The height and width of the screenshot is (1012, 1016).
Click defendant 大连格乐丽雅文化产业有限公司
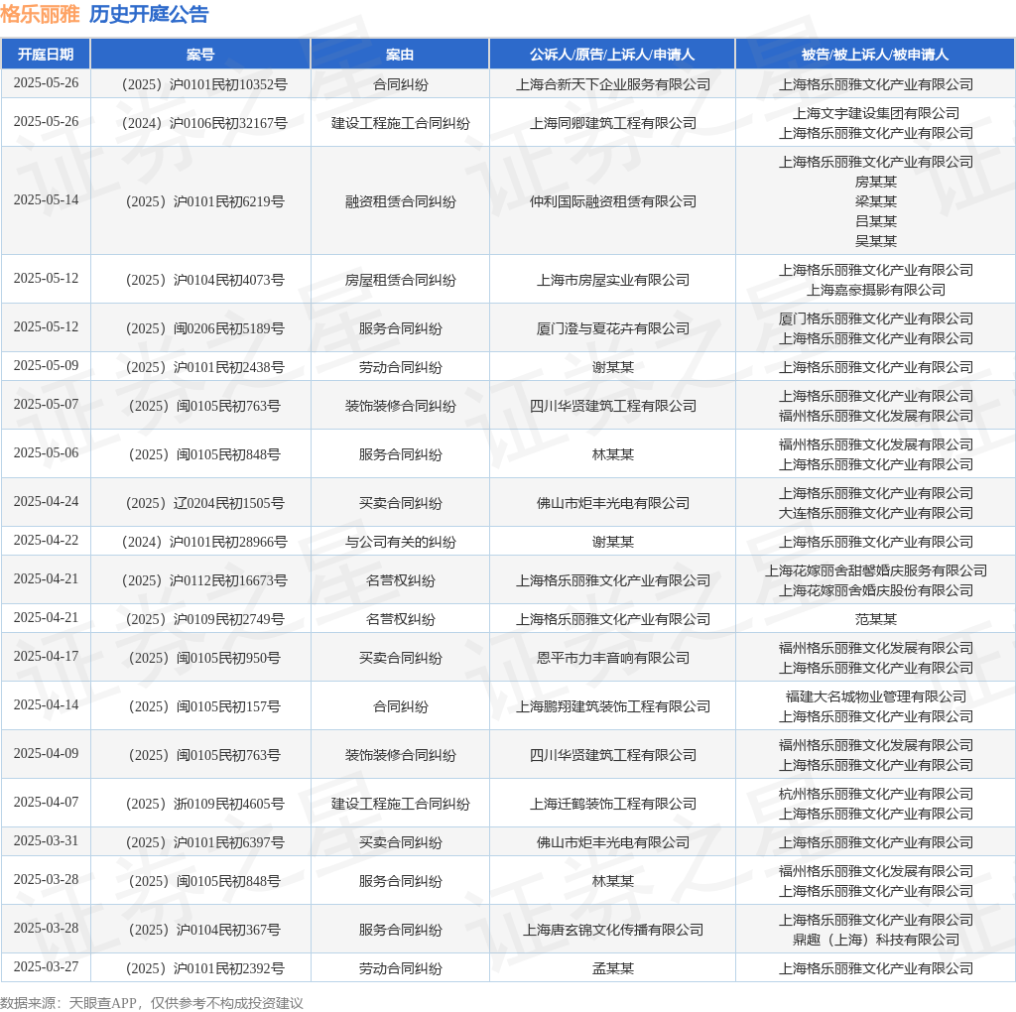coord(876,513)
